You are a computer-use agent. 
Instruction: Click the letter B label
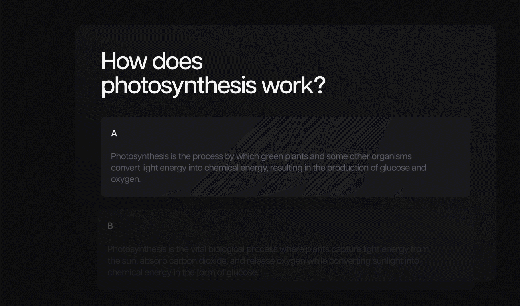(110, 226)
